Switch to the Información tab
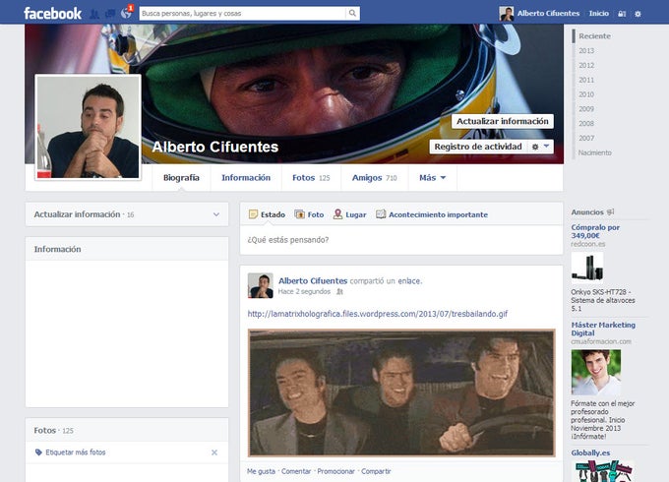This screenshot has height=482, width=669. point(246,178)
